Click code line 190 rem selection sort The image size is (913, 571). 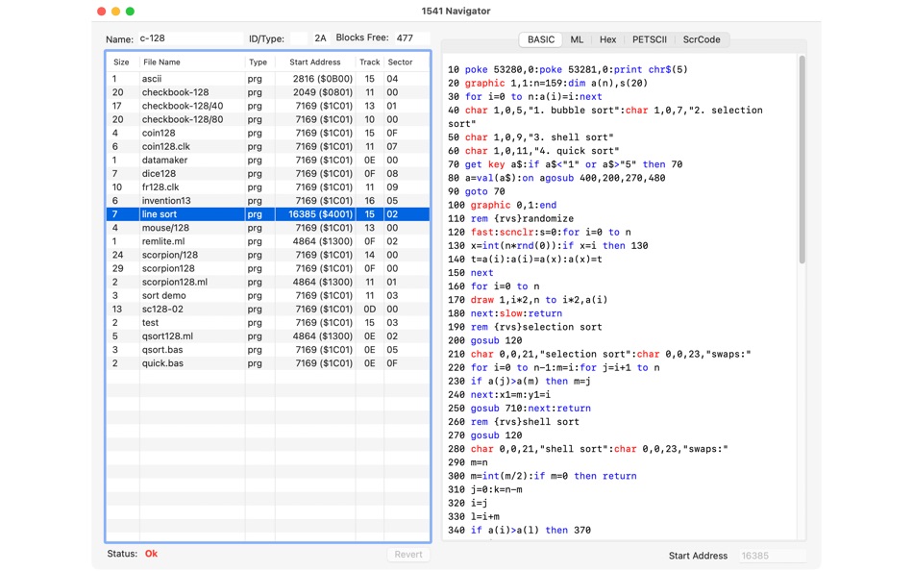[525, 327]
